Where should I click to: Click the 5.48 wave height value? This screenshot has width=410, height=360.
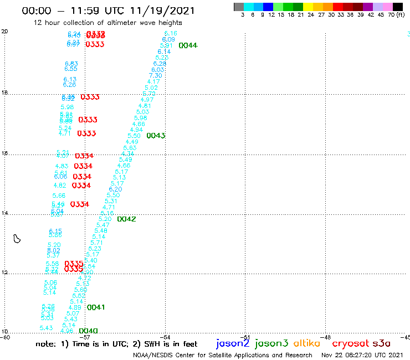pyautogui.click(x=101, y=231)
